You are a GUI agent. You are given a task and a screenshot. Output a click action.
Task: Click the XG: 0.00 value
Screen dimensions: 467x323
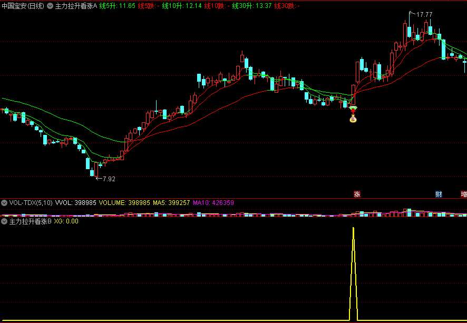[66, 221]
